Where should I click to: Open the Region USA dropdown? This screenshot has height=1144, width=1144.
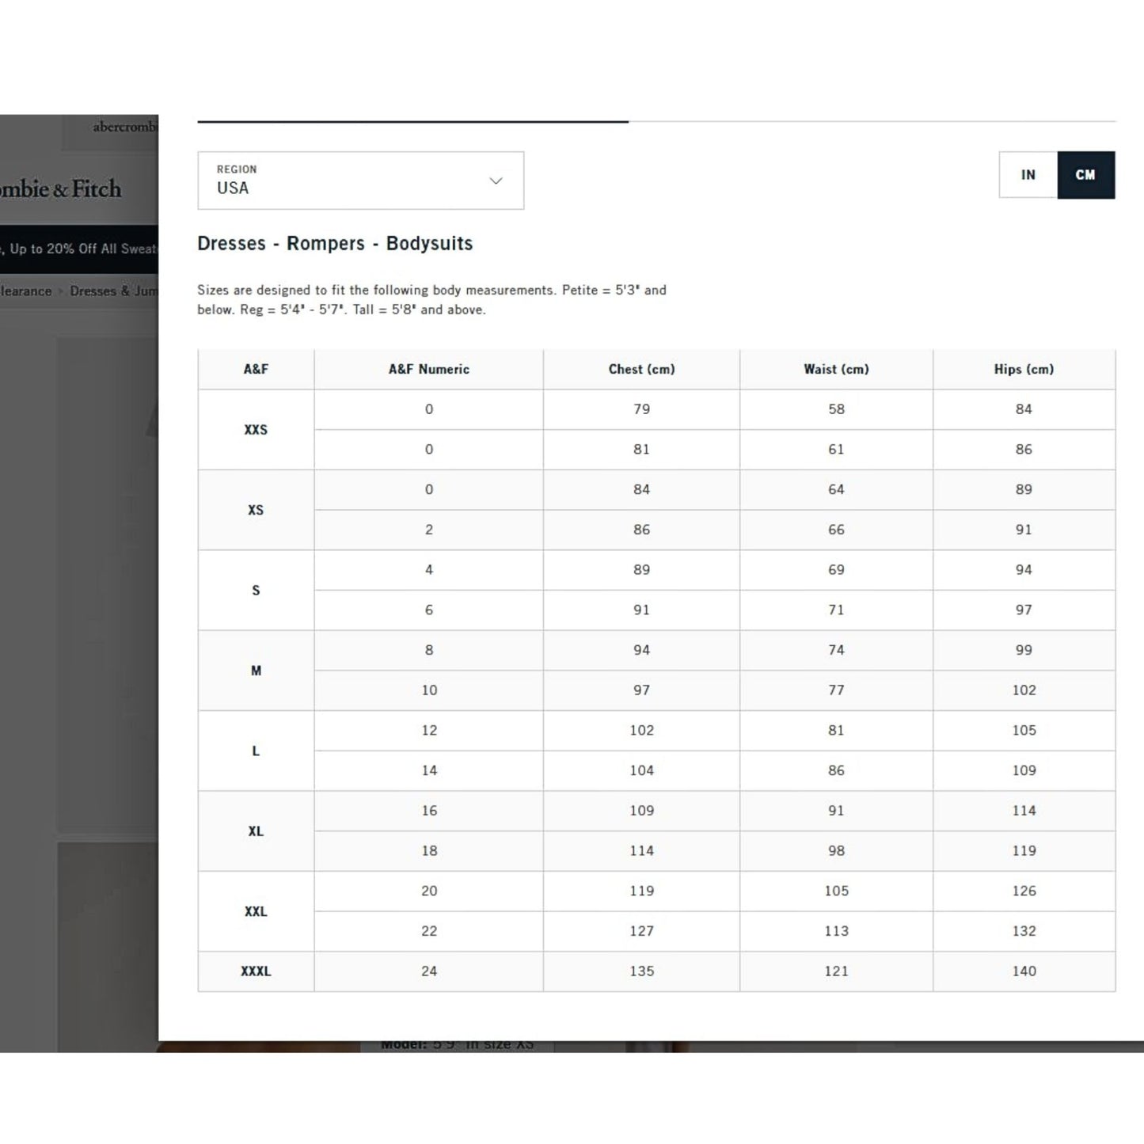[x=359, y=181]
